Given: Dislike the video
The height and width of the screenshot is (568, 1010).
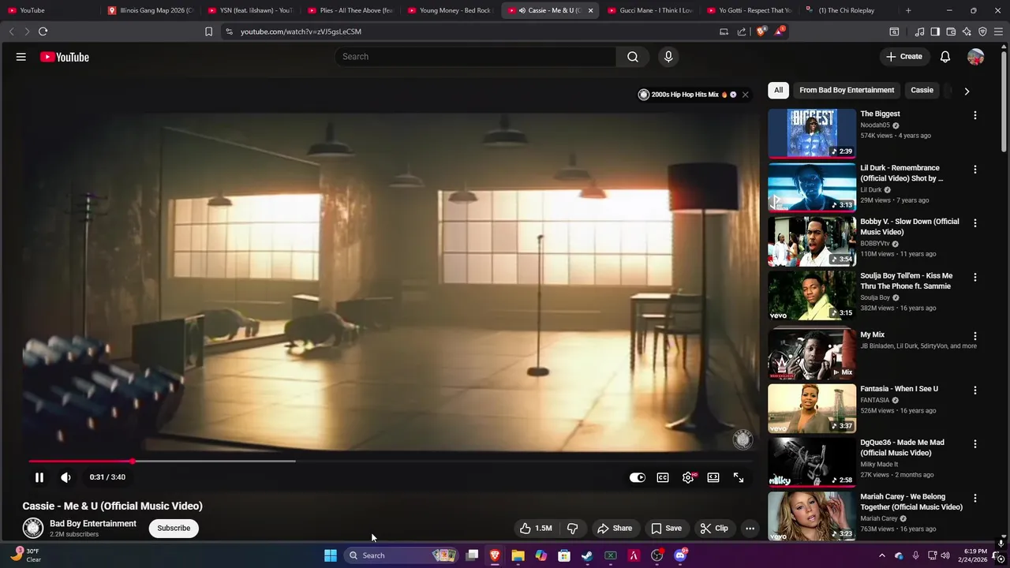Looking at the screenshot, I should tap(572, 529).
